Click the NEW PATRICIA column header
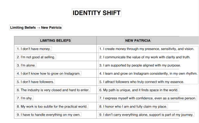 [x=138, y=41]
